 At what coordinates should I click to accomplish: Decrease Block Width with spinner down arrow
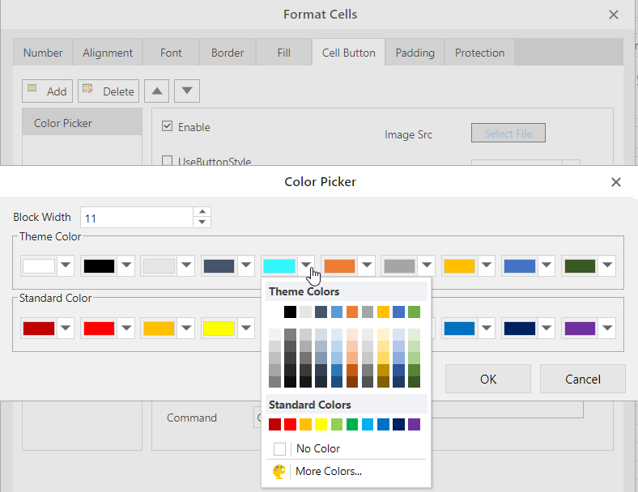(202, 223)
